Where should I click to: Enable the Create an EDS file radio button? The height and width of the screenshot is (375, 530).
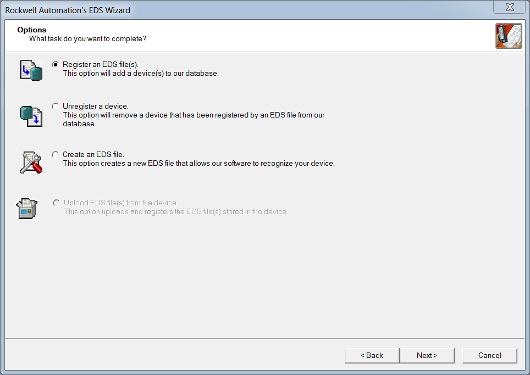tap(56, 155)
